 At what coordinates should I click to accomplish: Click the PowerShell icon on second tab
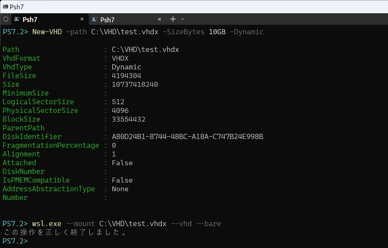pyautogui.click(x=94, y=19)
